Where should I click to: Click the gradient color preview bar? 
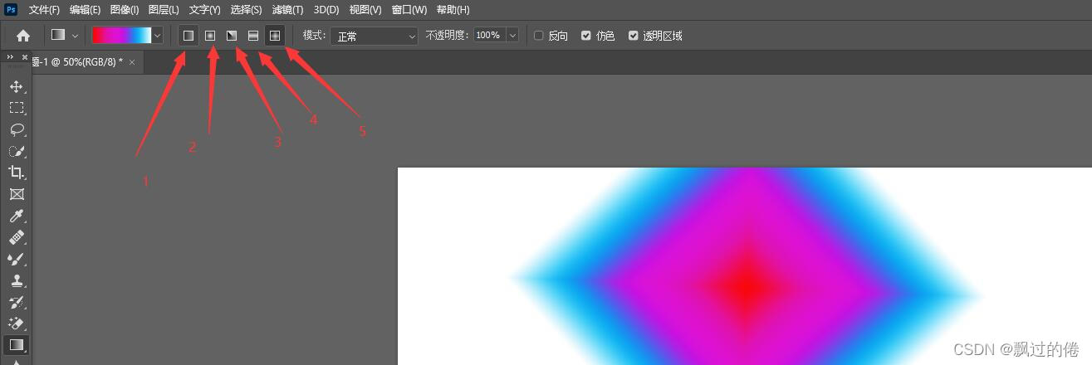pyautogui.click(x=121, y=36)
